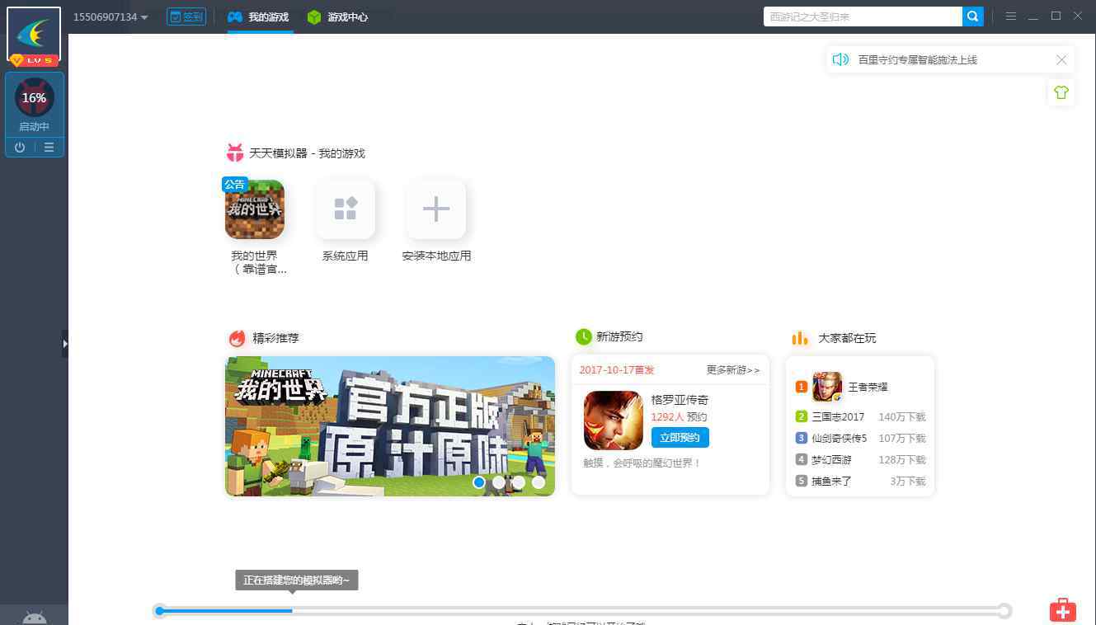Screen dimensions: 1096x625
Task: Click the 公告 badge on Minecraft
Action: point(234,184)
